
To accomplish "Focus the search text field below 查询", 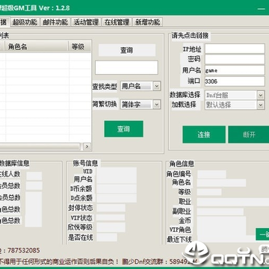I will pos(126,67).
